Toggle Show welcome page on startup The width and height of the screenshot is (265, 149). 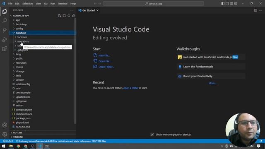coord(152,135)
